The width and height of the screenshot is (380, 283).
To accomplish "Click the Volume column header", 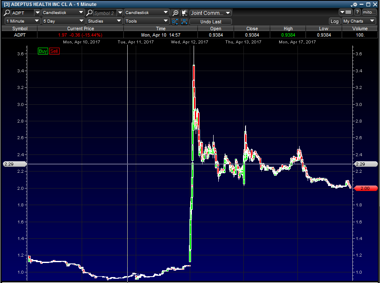I will click(x=360, y=29).
